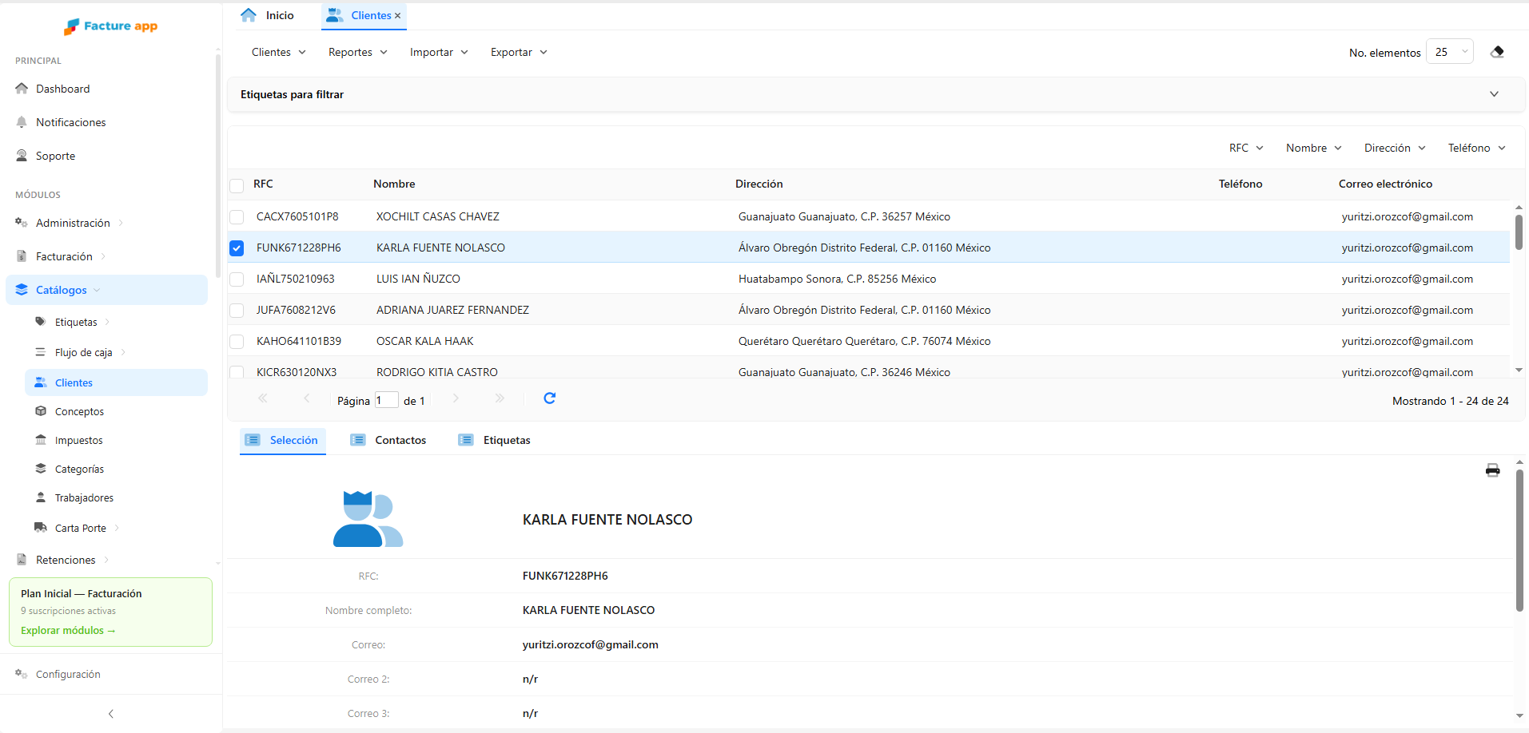1529x733 pixels.
Task: Go to the first page of results
Action: (x=262, y=398)
